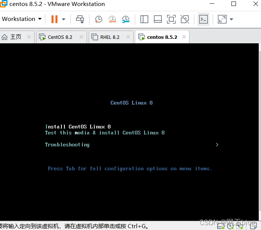Minimize the VMware Workstation window
The image size is (261, 230).
pyautogui.click(x=212, y=4)
